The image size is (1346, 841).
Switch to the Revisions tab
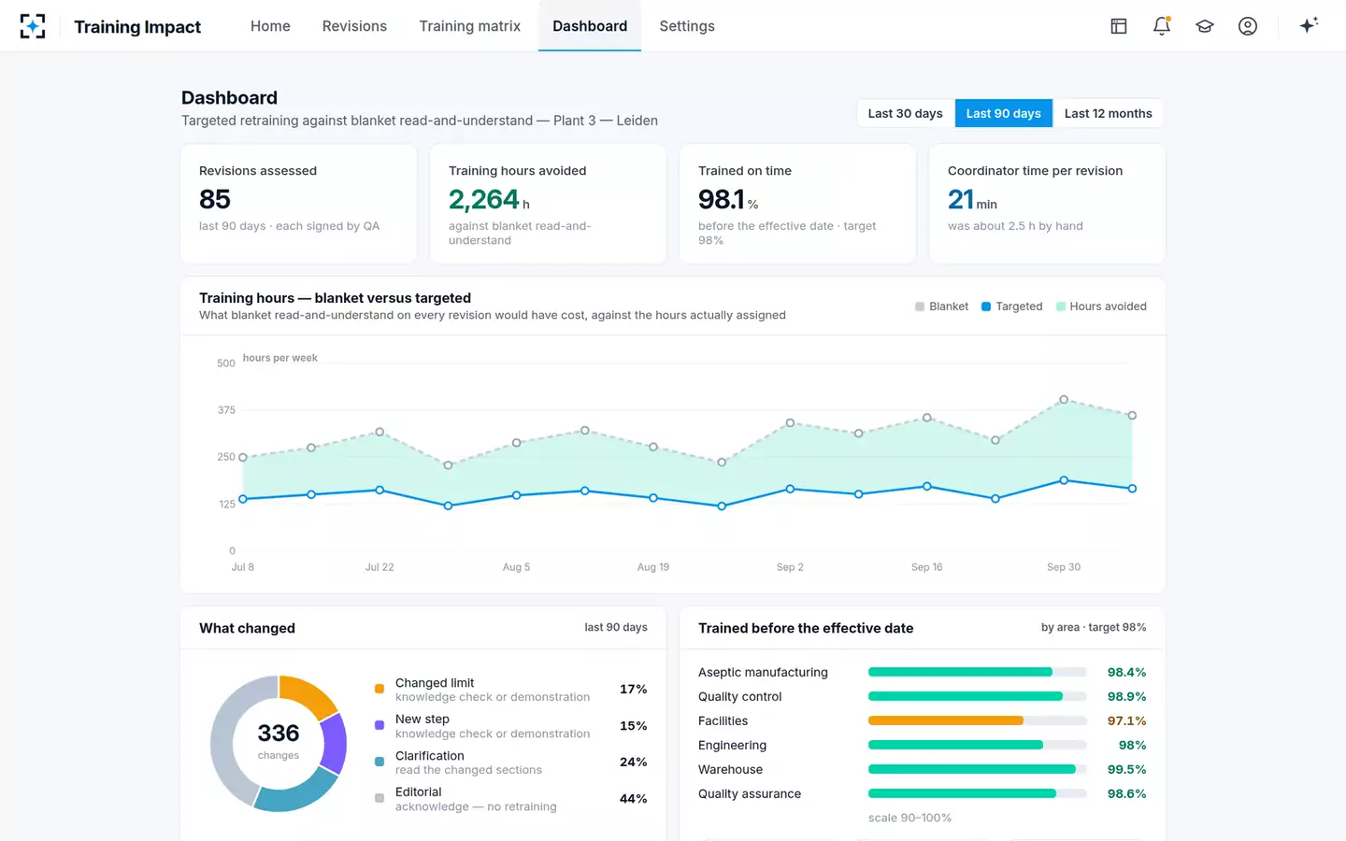click(x=354, y=26)
